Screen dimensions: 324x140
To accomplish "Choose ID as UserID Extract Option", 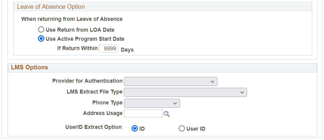I will tap(135, 129).
